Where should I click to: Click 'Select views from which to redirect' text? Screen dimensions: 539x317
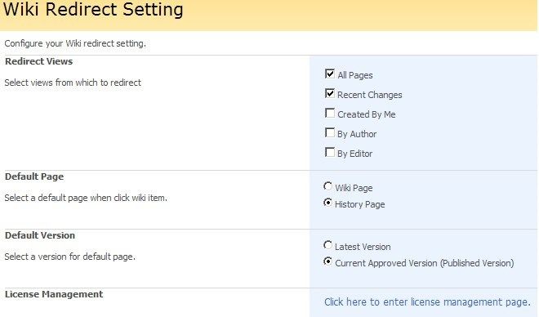click(x=73, y=83)
